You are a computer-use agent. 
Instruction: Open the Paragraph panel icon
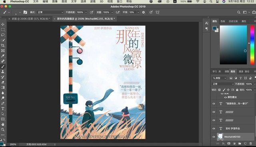pyautogui.click(x=206, y=29)
